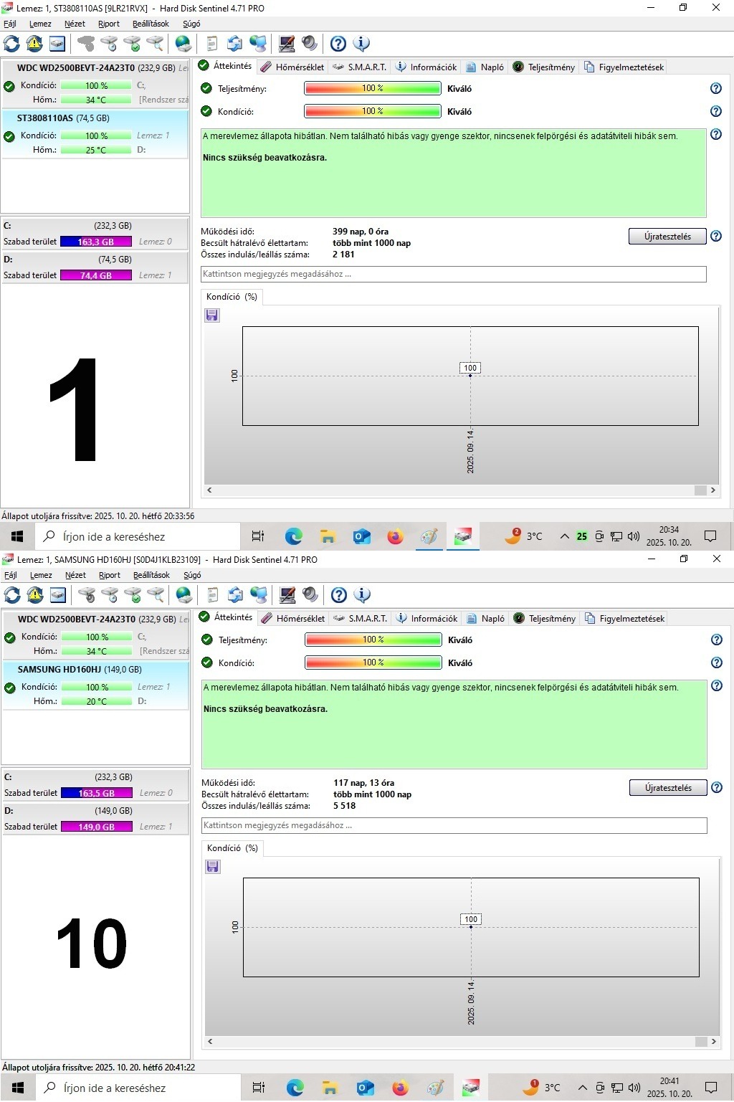This screenshot has height=1102, width=734.
Task: Open the Figyelmeztetések tab in the bottom window
Action: point(624,618)
